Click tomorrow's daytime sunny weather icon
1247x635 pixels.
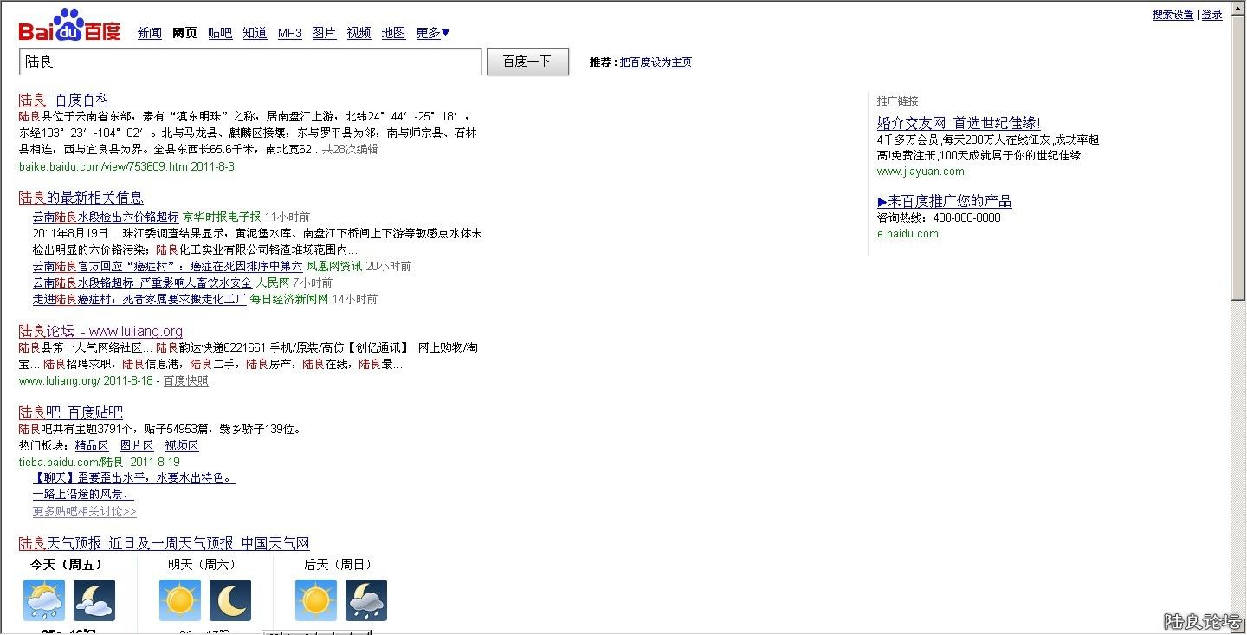[x=180, y=600]
